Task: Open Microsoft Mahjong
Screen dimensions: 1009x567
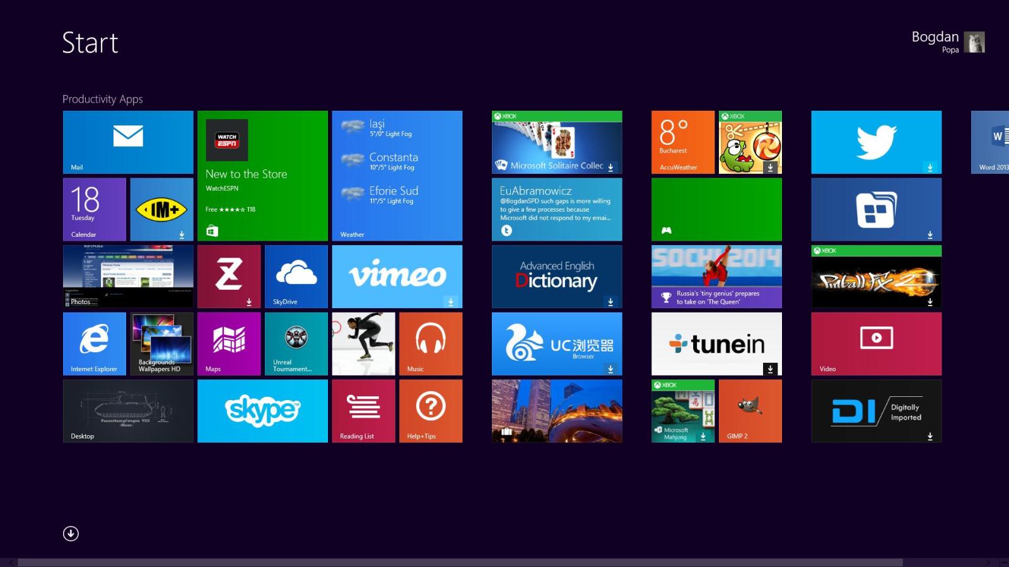Action: pyautogui.click(x=682, y=411)
